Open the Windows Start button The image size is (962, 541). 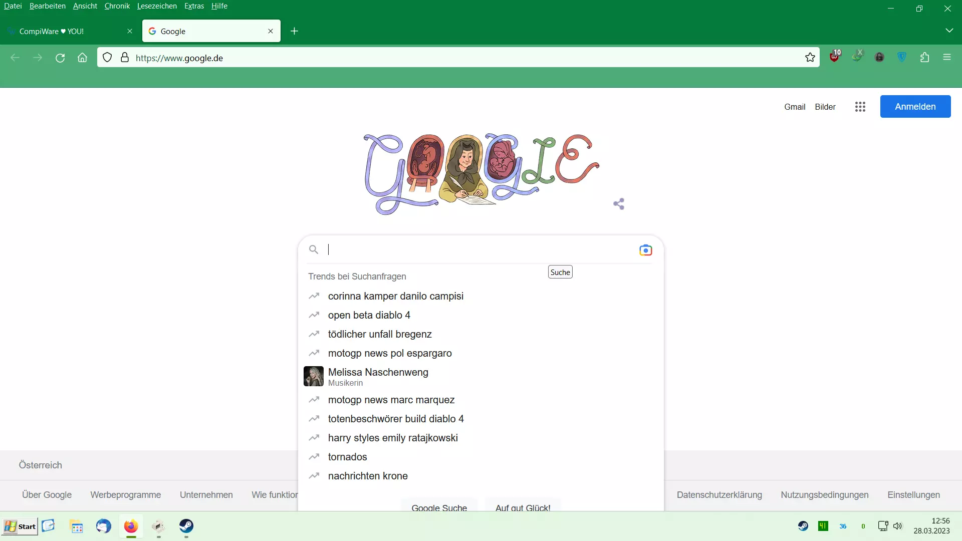[x=20, y=526]
